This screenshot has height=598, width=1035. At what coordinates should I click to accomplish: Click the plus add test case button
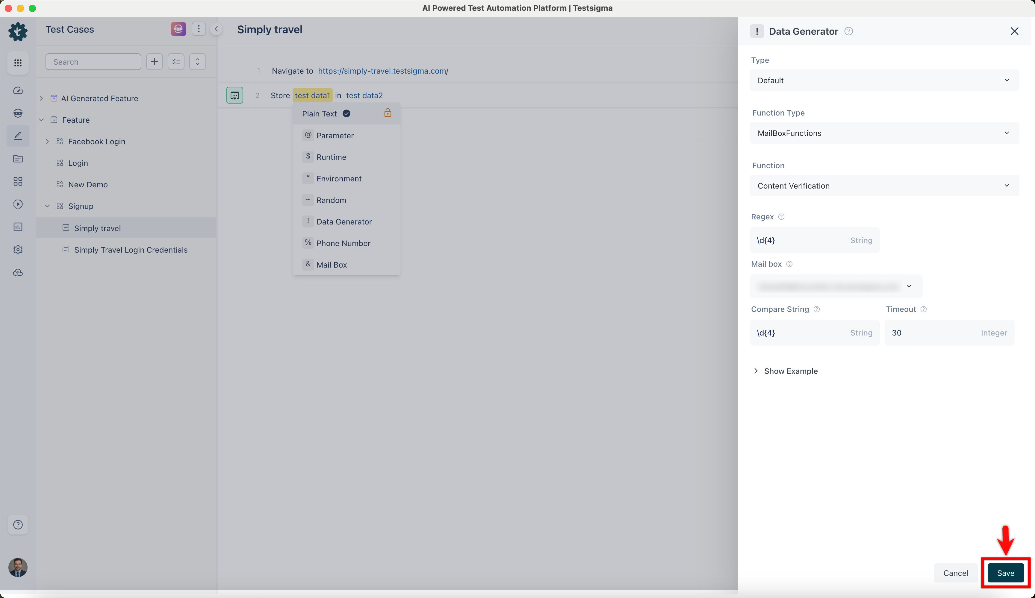tap(155, 62)
